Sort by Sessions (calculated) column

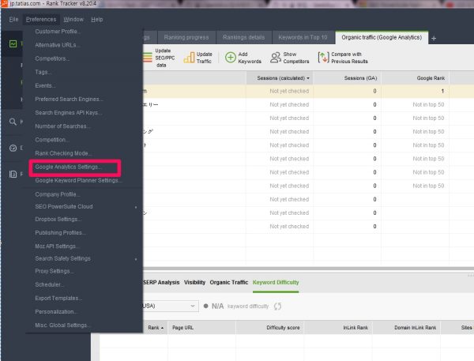(280, 78)
